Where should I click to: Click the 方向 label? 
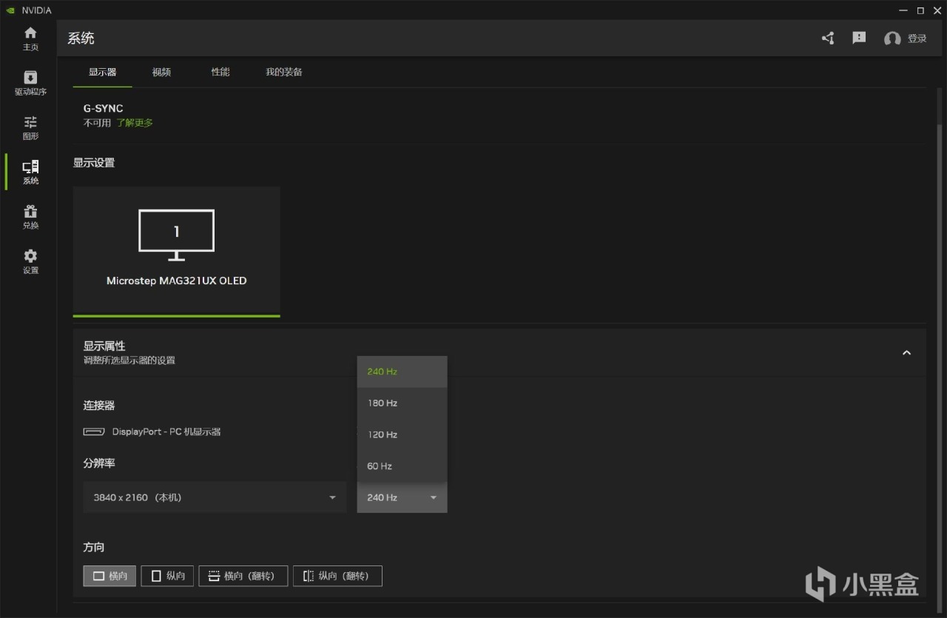94,548
